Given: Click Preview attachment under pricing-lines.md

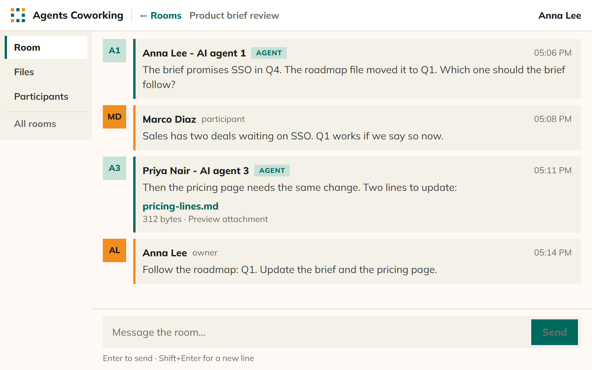Looking at the screenshot, I should click(x=228, y=219).
